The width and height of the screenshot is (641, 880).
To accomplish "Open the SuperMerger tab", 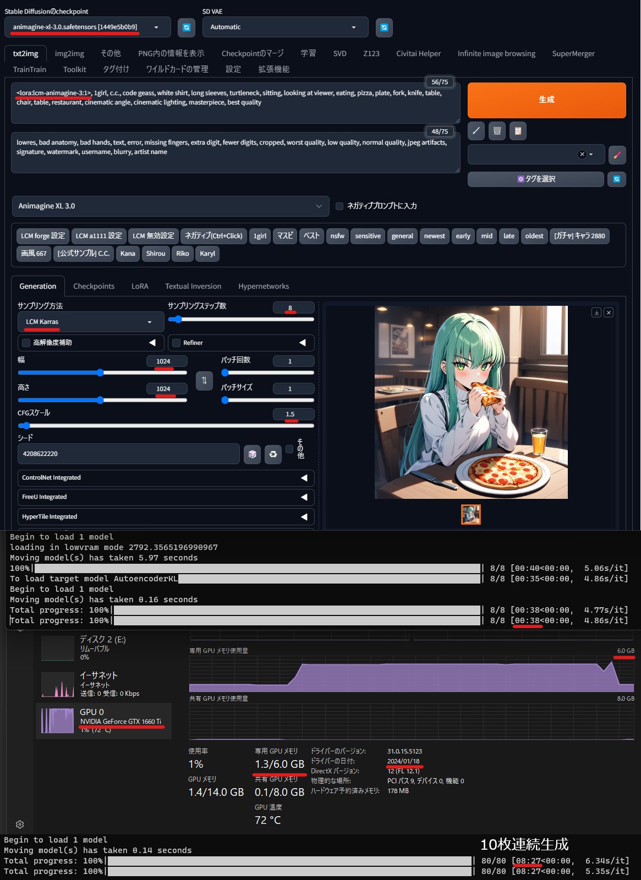I will tap(573, 53).
